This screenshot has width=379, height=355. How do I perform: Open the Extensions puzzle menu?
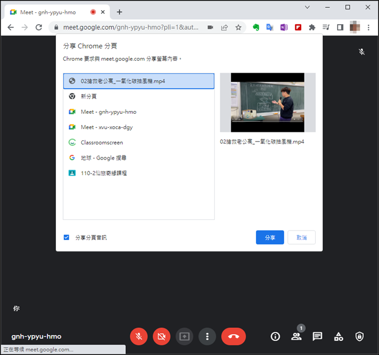[x=312, y=27]
